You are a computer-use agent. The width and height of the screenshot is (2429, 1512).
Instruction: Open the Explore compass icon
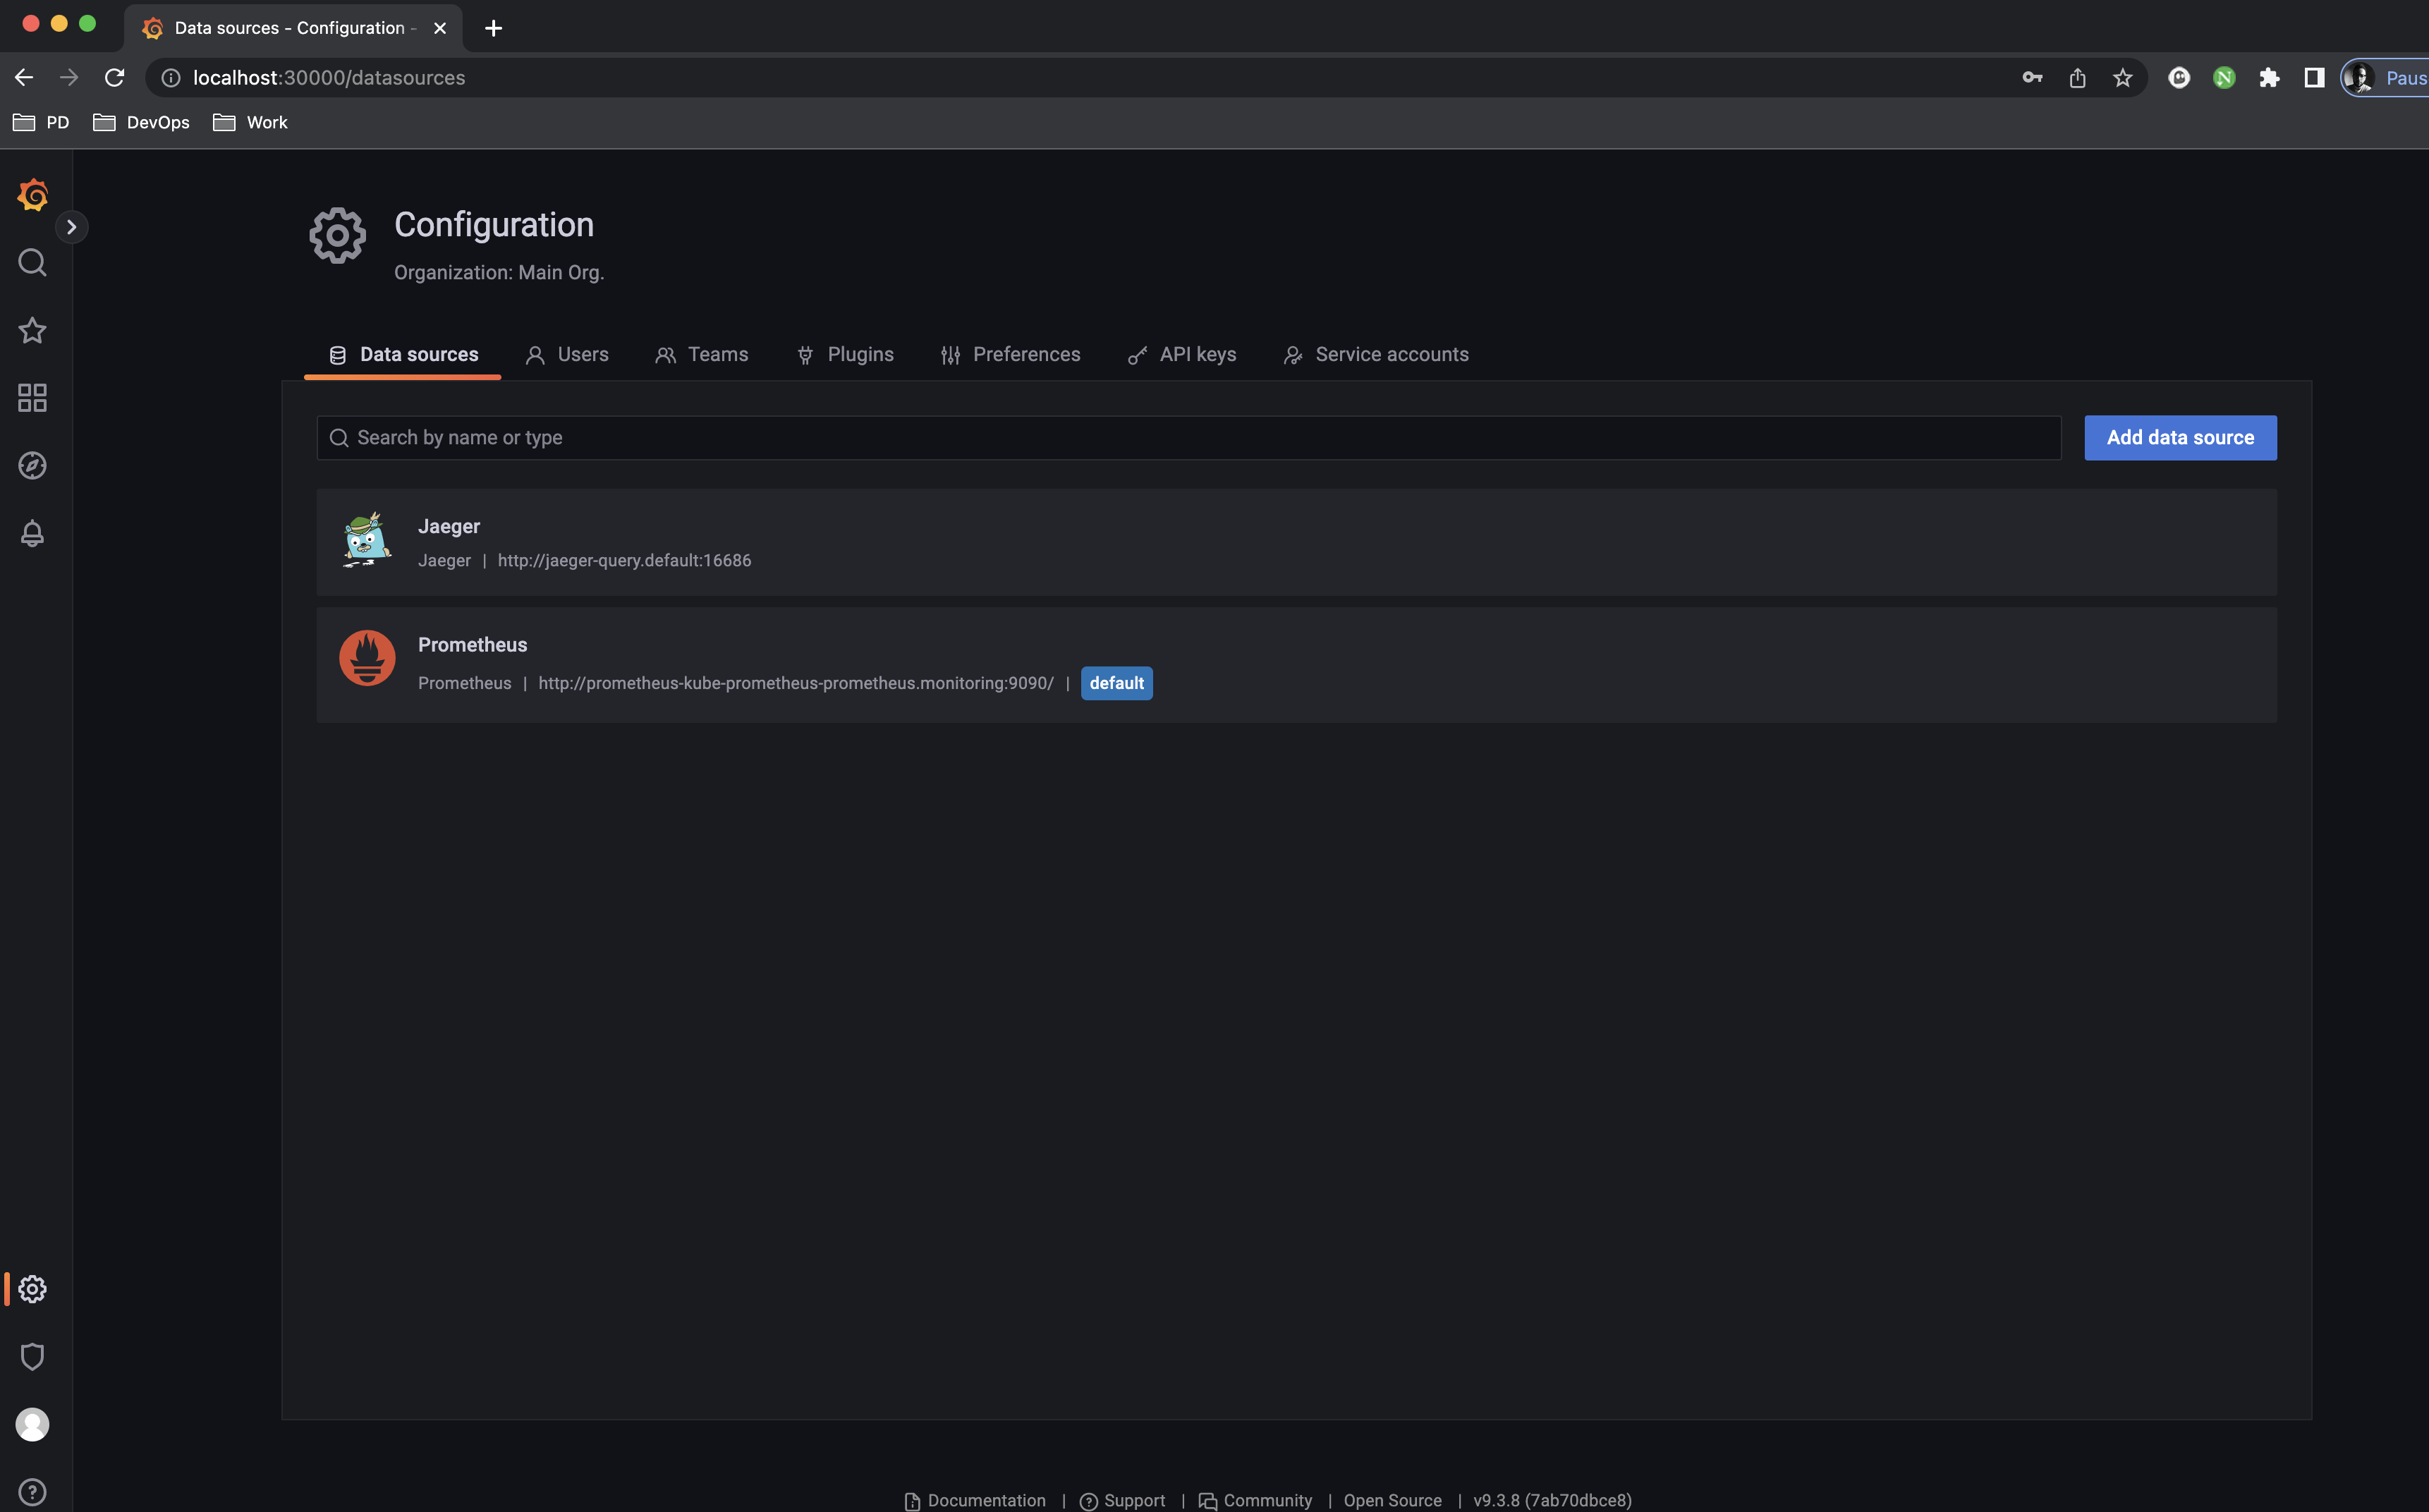click(32, 466)
